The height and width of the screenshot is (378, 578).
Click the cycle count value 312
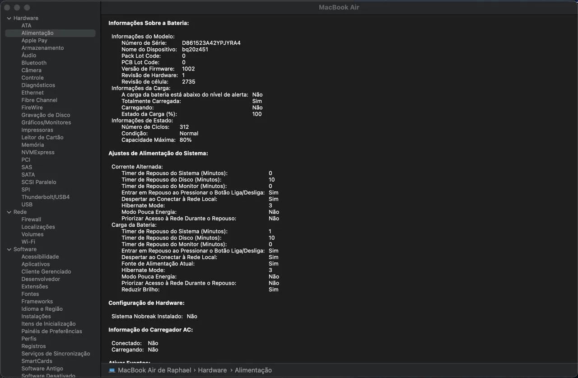click(x=184, y=127)
